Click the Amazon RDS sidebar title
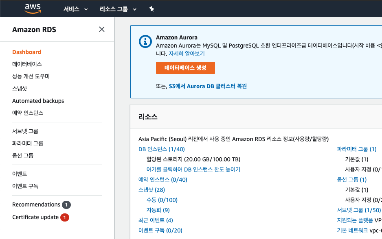The height and width of the screenshot is (239, 382). coord(34,29)
